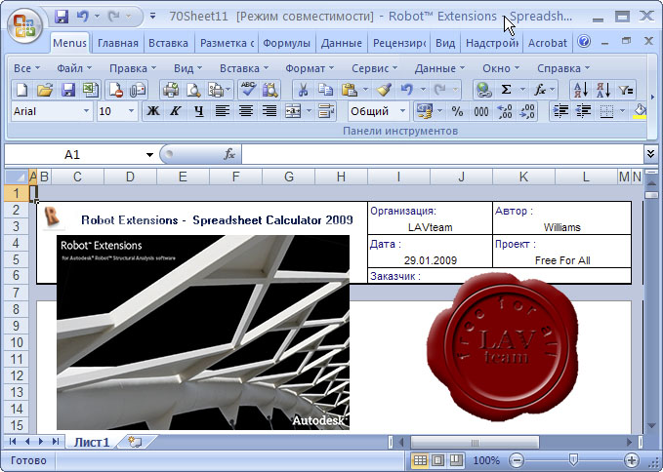Undo using quick access toolbar arrow
This screenshot has height=472, width=663.
(83, 17)
